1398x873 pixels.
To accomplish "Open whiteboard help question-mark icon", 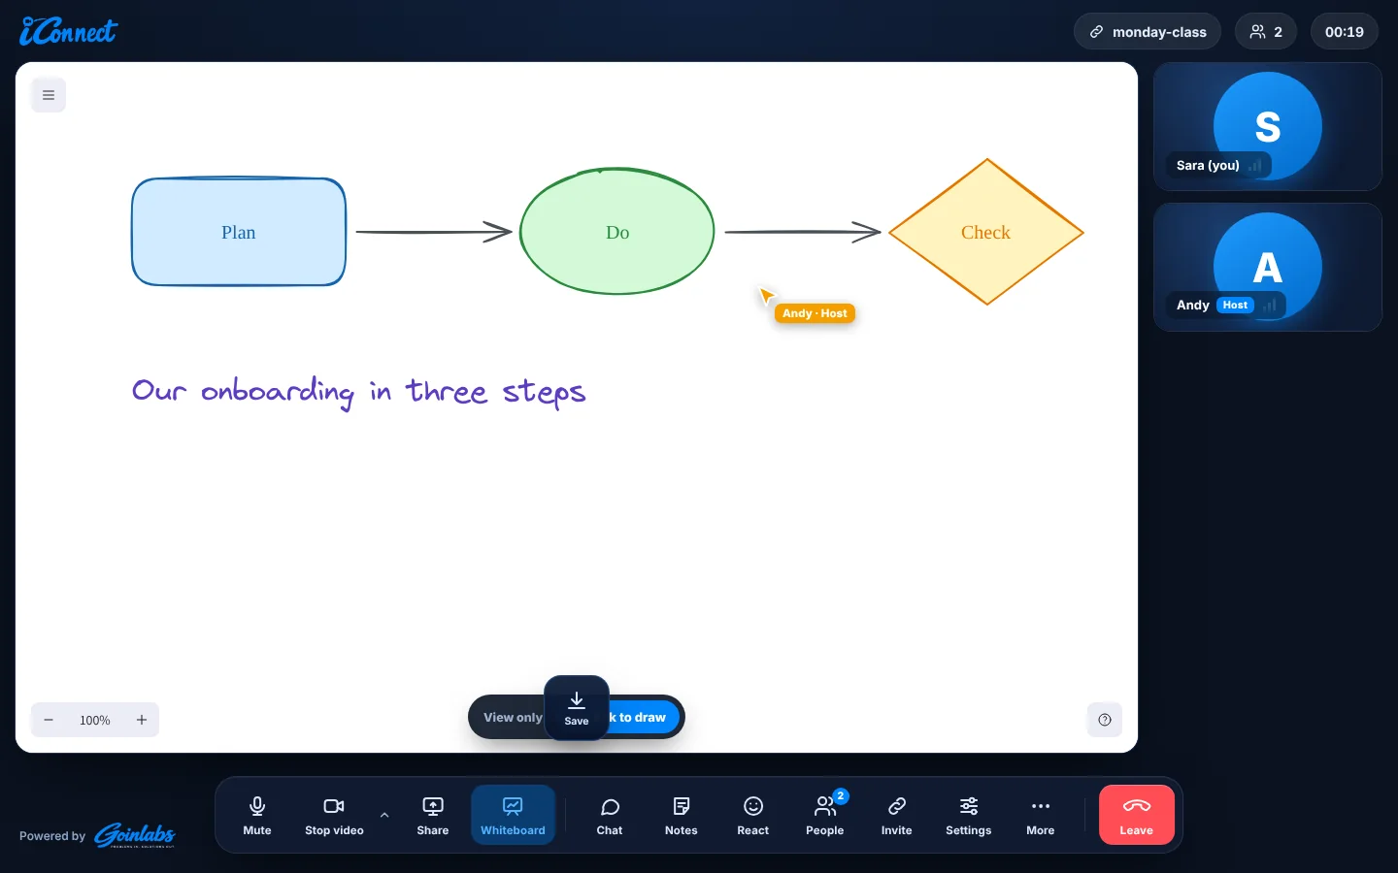I will [1105, 720].
